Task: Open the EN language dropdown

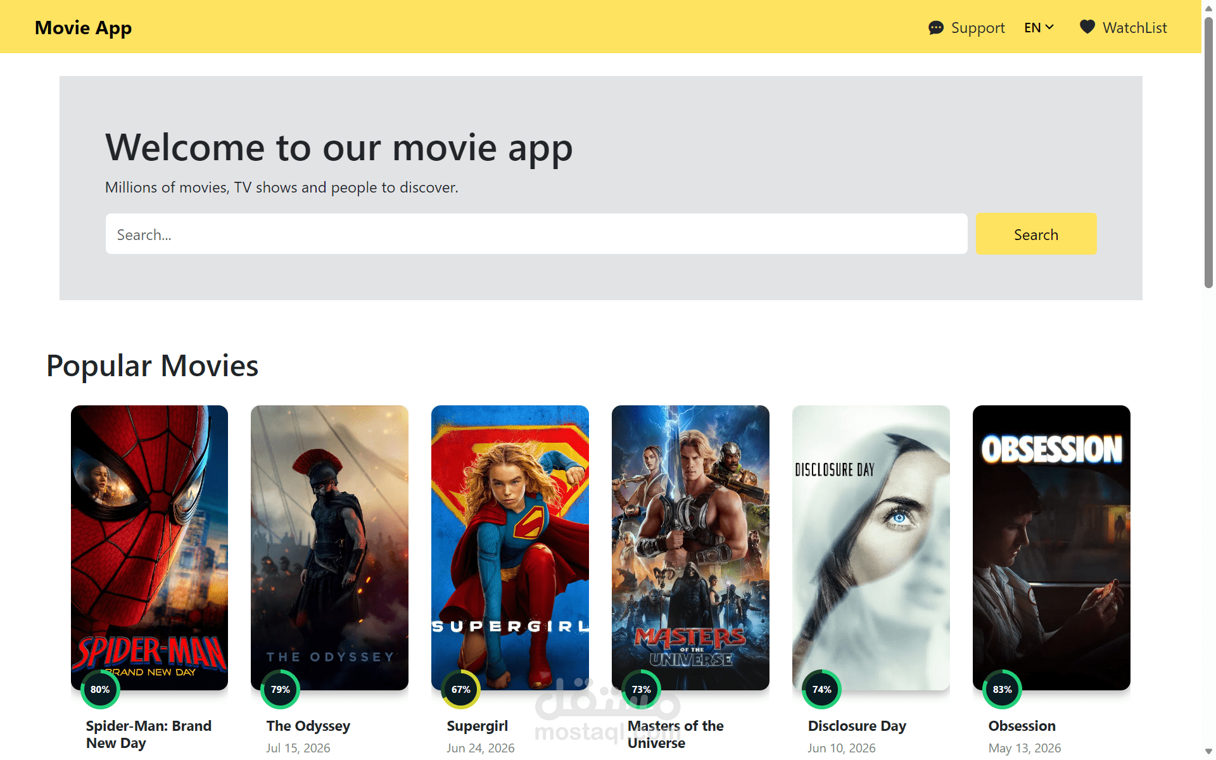Action: [x=1039, y=28]
